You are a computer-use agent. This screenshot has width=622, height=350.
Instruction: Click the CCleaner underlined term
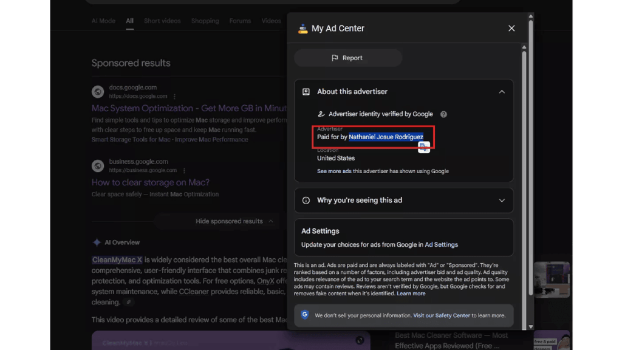(x=194, y=292)
